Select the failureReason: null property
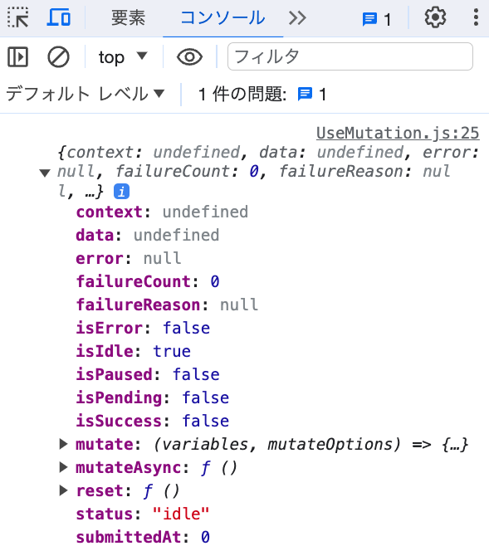 tap(167, 305)
